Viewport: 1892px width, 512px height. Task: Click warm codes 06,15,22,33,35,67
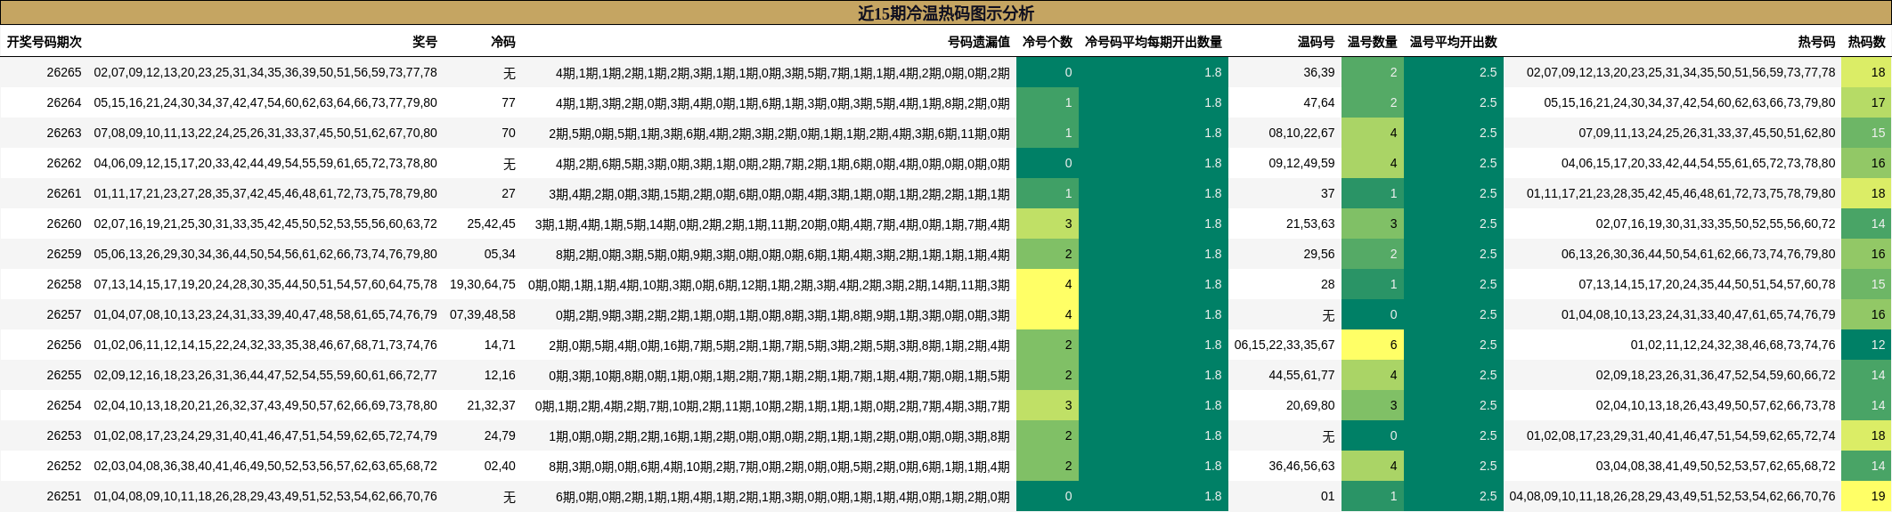tap(1284, 345)
